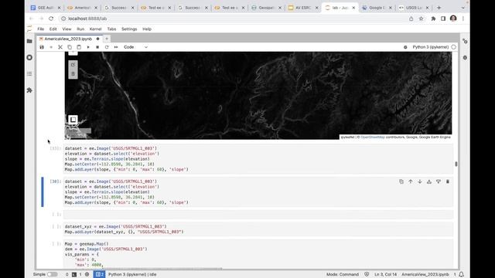
Task: Open a new browser tab
Action: coord(439,8)
